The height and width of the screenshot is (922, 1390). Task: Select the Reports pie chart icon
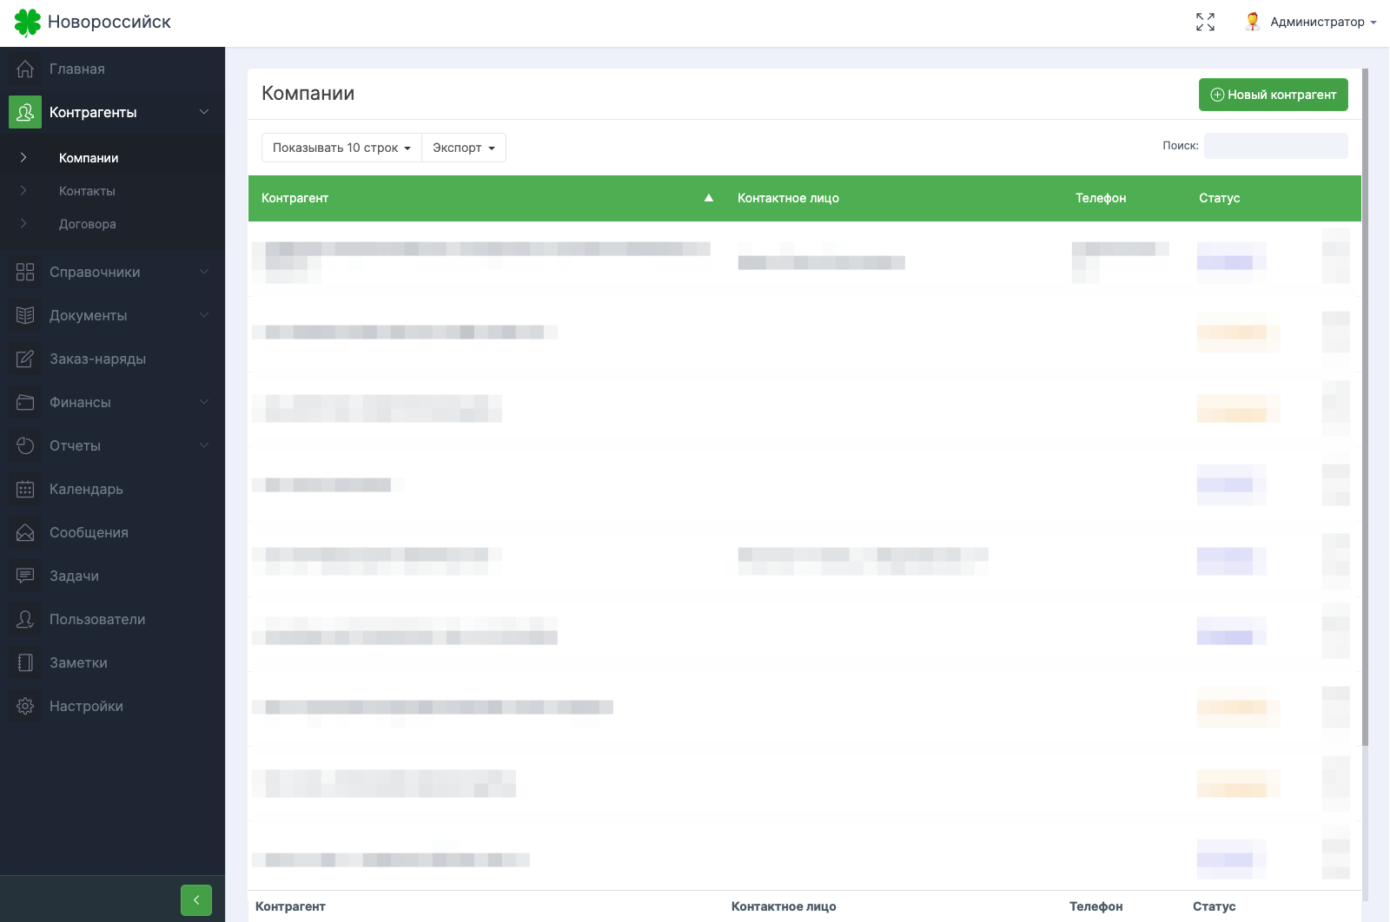[x=25, y=446]
